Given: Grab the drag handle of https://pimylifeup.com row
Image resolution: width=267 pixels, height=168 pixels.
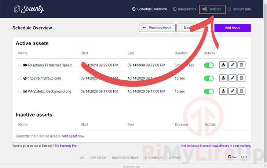Looking at the screenshot, I should [x=20, y=78].
